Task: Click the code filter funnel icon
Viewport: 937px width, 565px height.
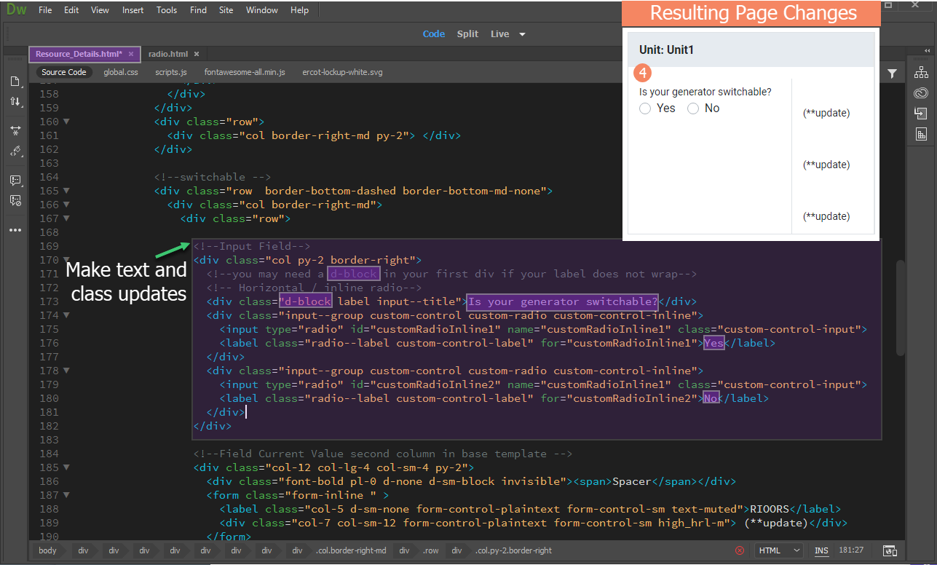Action: pyautogui.click(x=893, y=73)
